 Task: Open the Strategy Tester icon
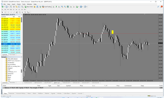pos(22,7)
